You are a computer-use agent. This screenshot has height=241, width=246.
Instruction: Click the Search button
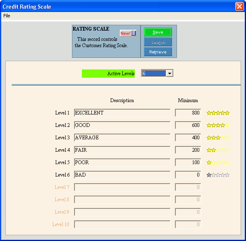tap(158, 42)
